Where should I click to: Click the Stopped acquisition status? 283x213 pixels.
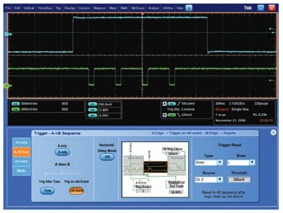(x=222, y=109)
